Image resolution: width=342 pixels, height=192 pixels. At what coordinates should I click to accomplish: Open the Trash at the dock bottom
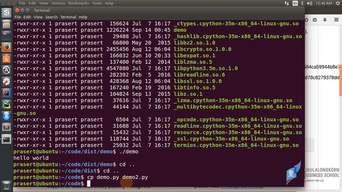tap(6, 185)
